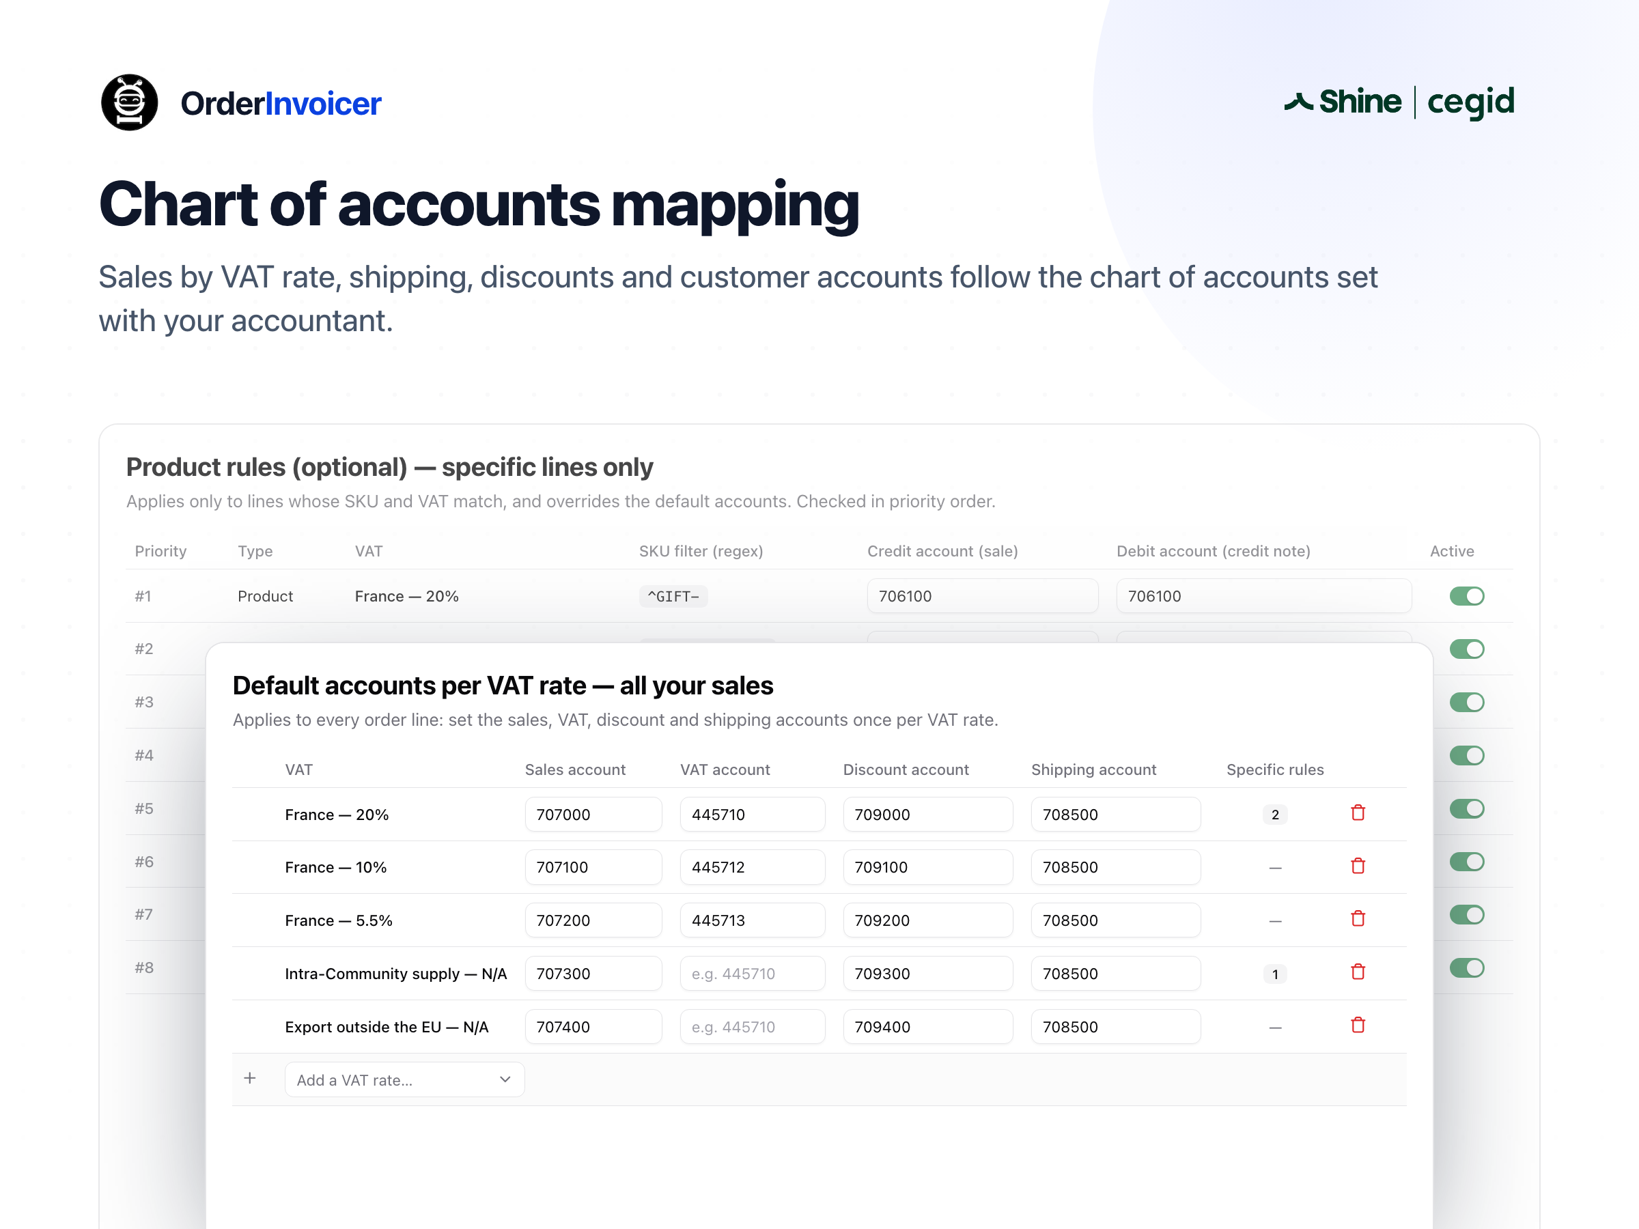This screenshot has width=1639, height=1229.
Task: Click the empty Export outside EU VAT account field
Action: (x=753, y=1028)
